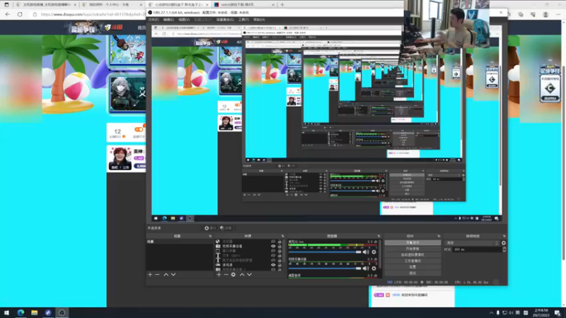Open the 文件(F) menu in OBS

[x=154, y=20]
